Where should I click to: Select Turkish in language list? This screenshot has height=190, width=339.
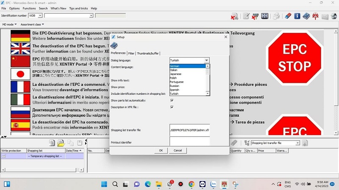click(187, 94)
